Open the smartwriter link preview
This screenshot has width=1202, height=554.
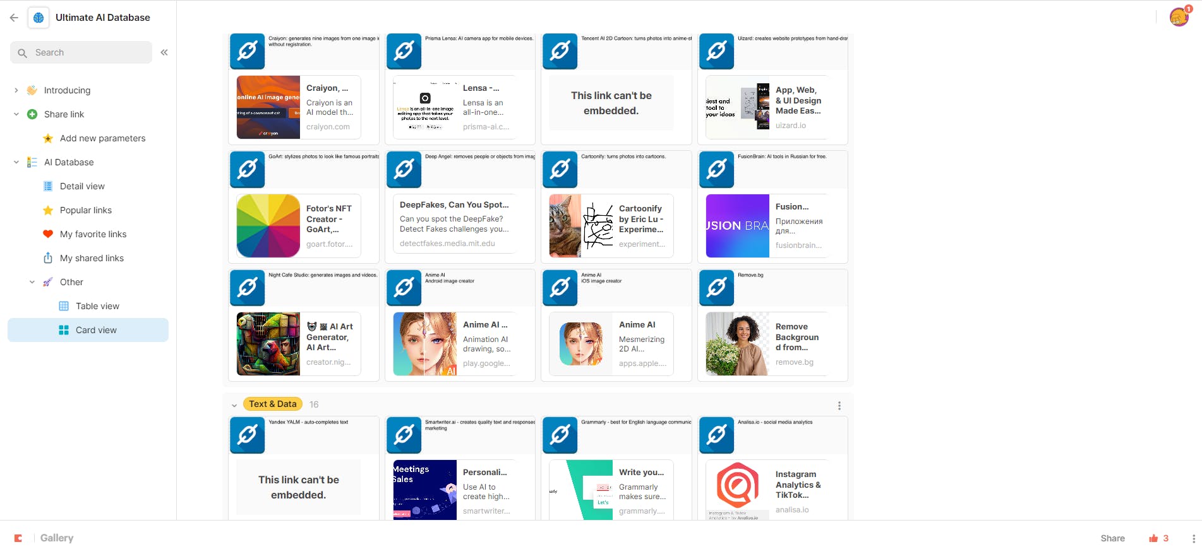pos(455,490)
